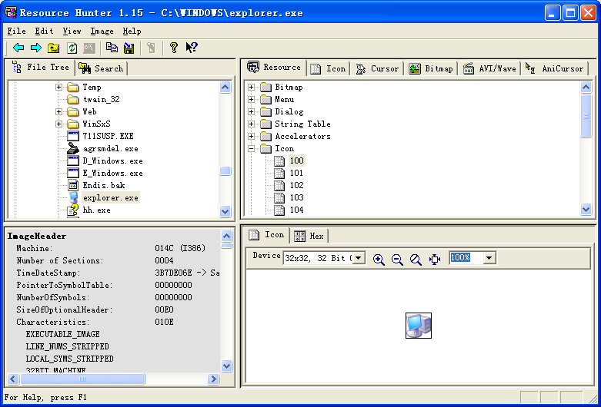The image size is (601, 407).
Task: Click the Save floppy disk toolbar icon
Action: (x=129, y=48)
